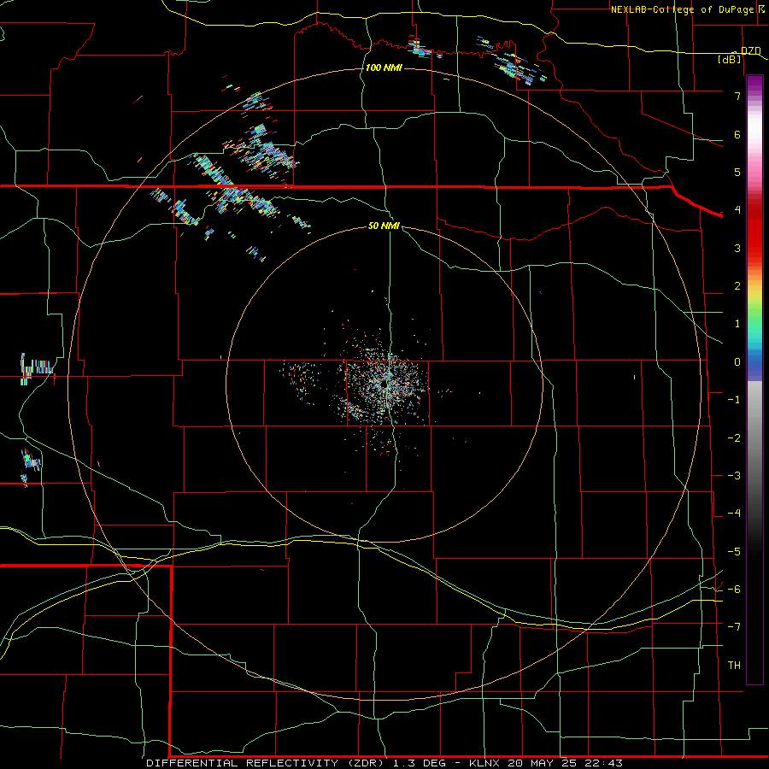Screen dimensions: 769x769
Task: Click the 2 value on the color scale
Action: coord(737,286)
